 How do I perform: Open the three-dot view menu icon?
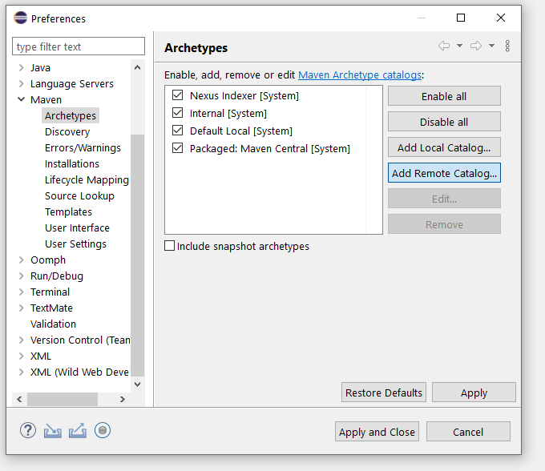tap(507, 46)
